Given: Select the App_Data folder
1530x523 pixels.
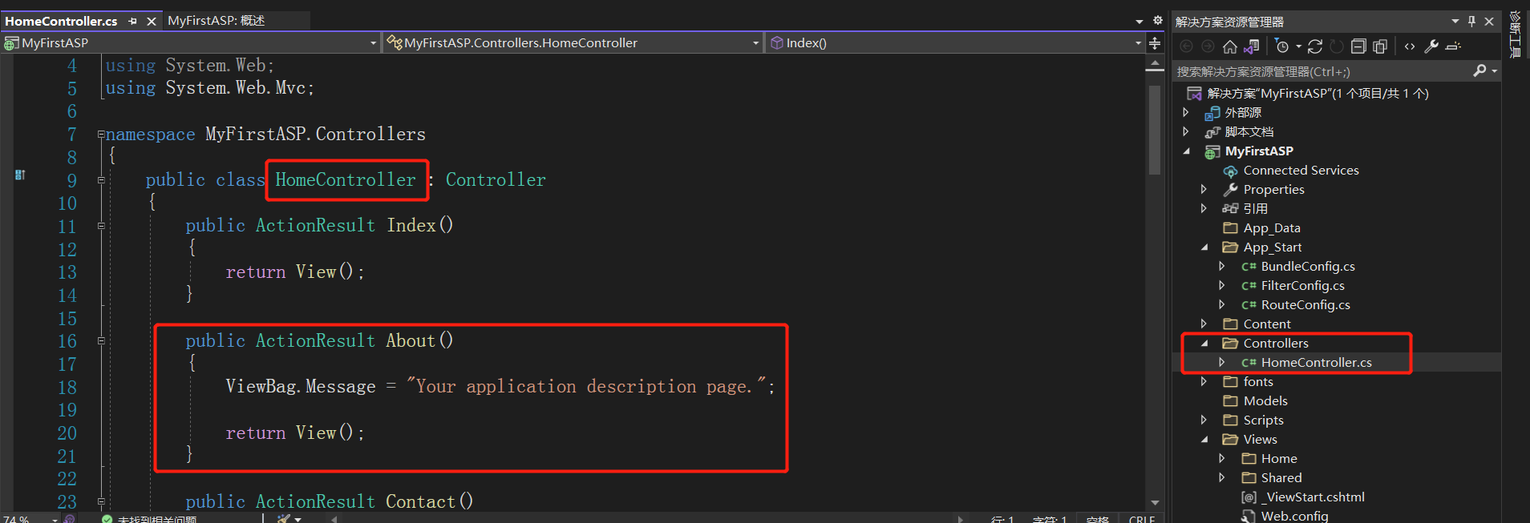Looking at the screenshot, I should click(1272, 228).
